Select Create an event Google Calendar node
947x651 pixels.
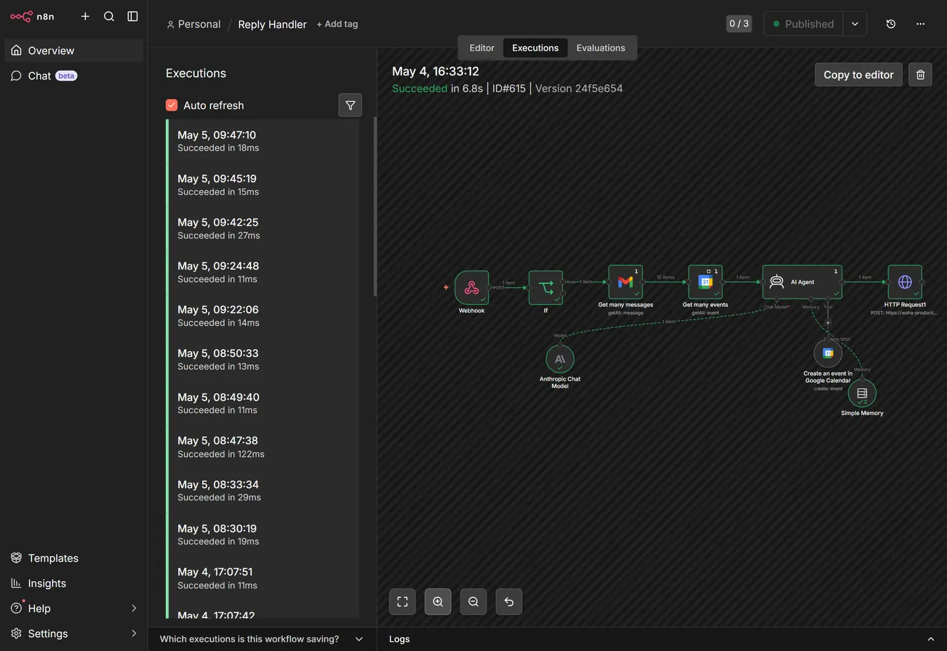coord(828,353)
